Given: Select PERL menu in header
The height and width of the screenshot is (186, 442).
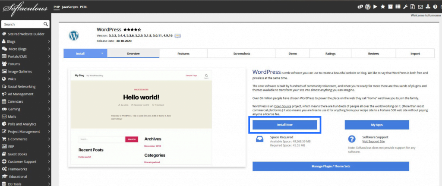Looking at the screenshot, I should tap(84, 7).
